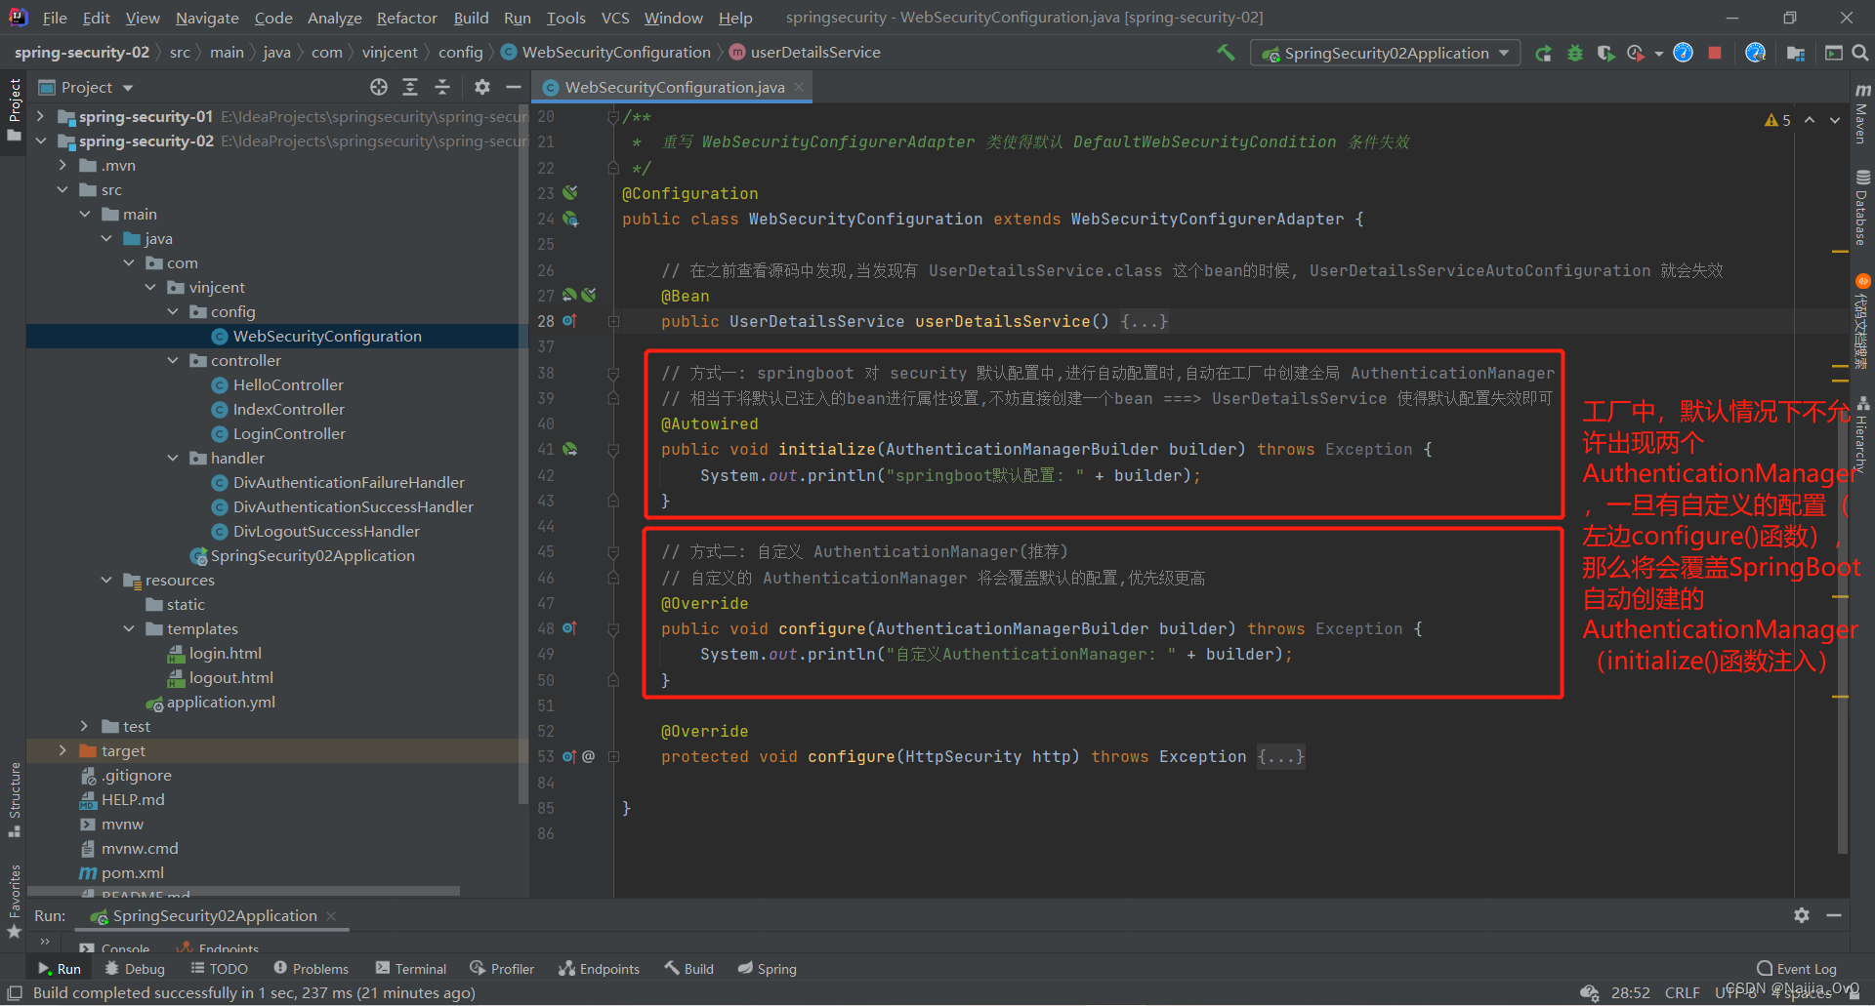Open Search Everywhere magnifier icon
Screen dimensions: 1875x1006
tap(1861, 53)
